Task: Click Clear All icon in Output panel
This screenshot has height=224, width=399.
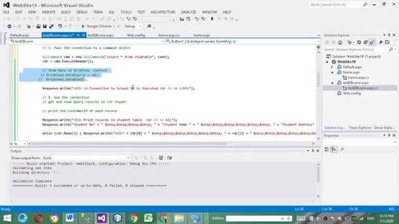Action: pyautogui.click(x=161, y=157)
